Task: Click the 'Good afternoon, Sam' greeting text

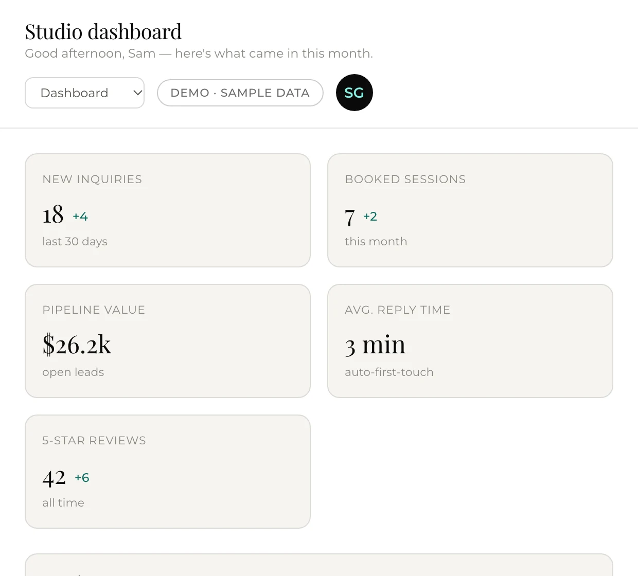Action: pos(199,53)
